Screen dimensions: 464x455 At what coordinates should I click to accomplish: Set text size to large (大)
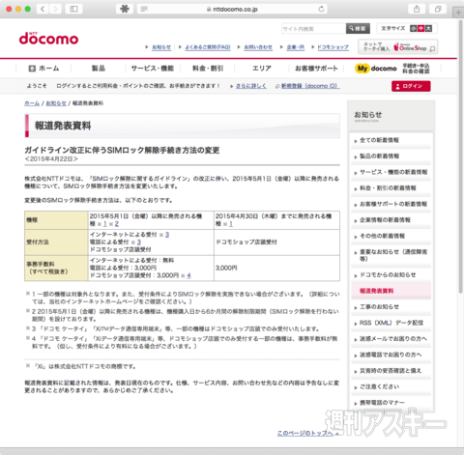tap(428, 29)
